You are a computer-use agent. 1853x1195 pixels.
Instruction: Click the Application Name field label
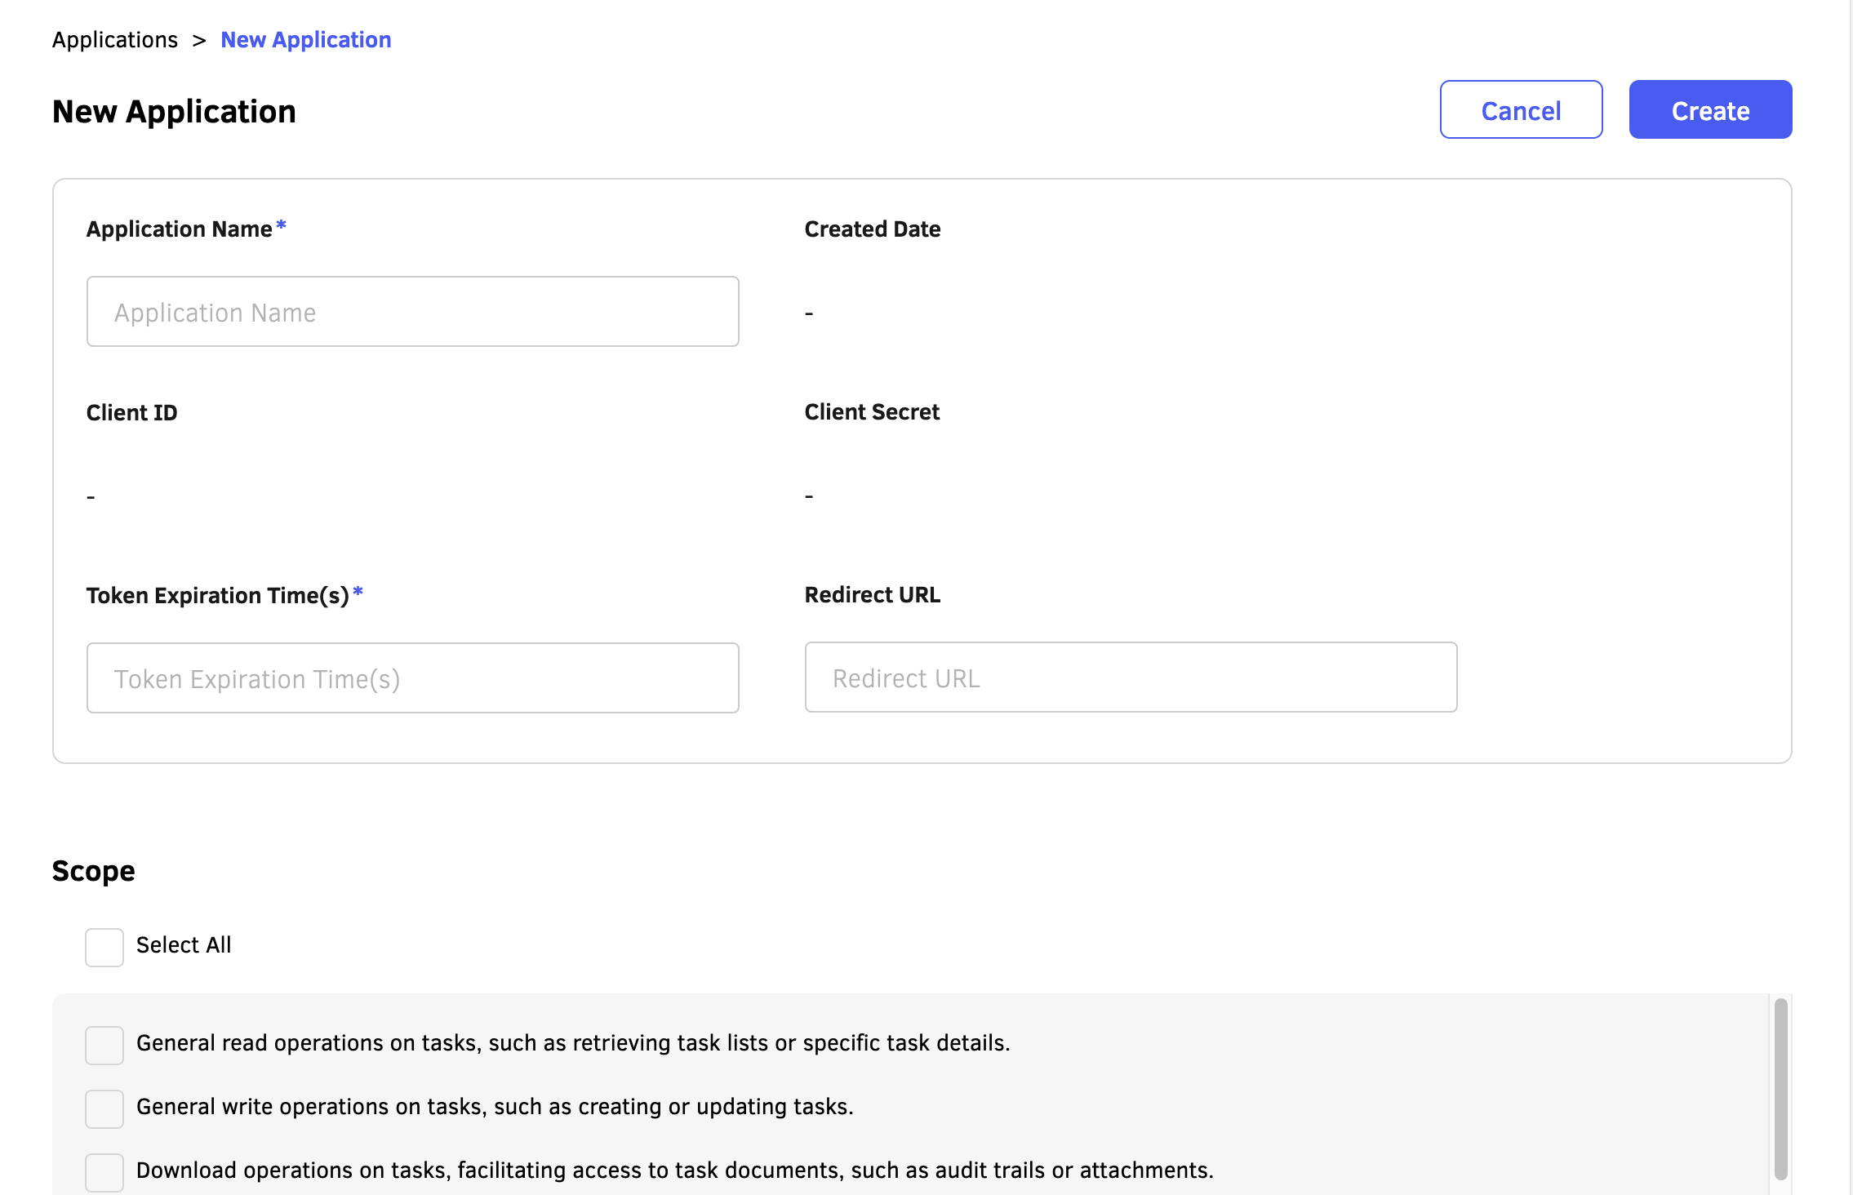179,229
